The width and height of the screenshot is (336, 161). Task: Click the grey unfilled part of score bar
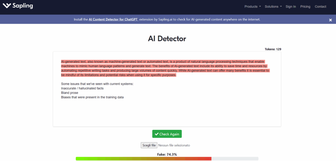coord(235,159)
